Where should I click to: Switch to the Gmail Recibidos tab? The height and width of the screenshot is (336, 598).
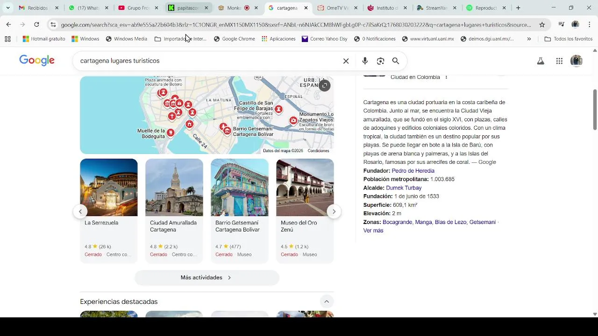coord(38,8)
